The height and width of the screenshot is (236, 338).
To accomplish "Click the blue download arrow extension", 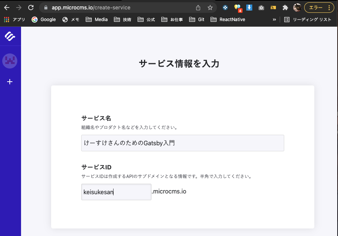I will [249, 8].
